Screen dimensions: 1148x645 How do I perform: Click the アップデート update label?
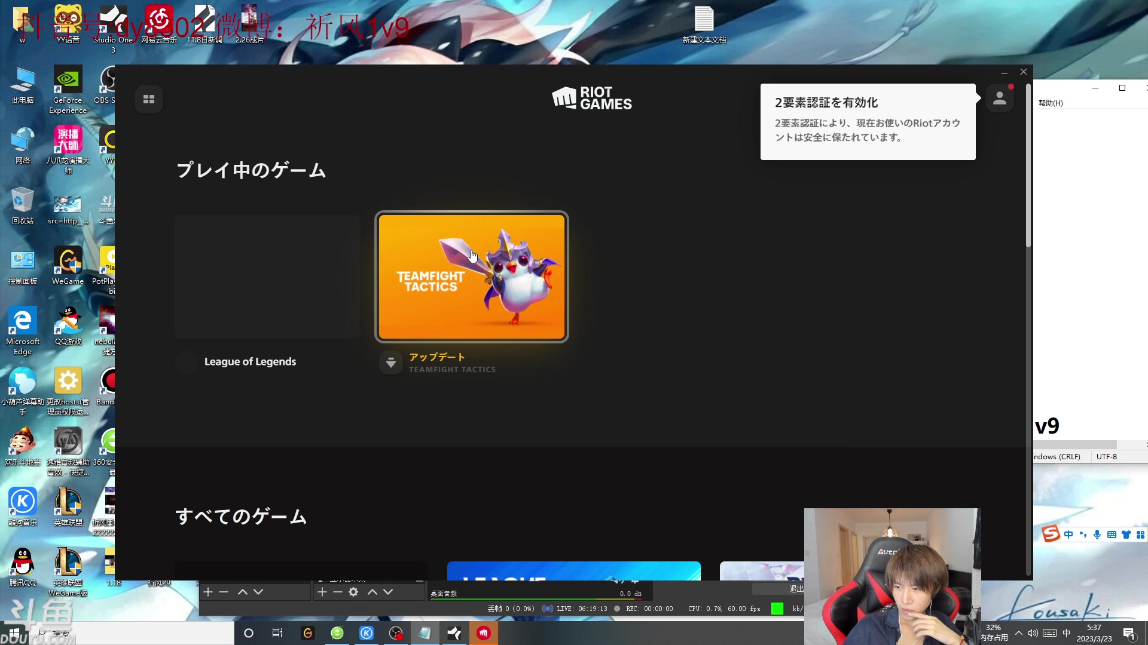436,357
